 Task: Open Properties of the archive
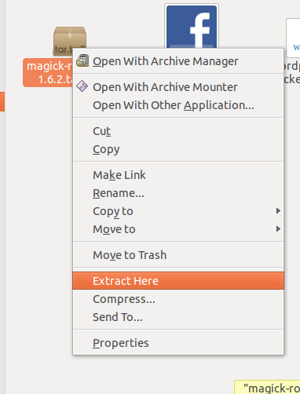pos(178,343)
